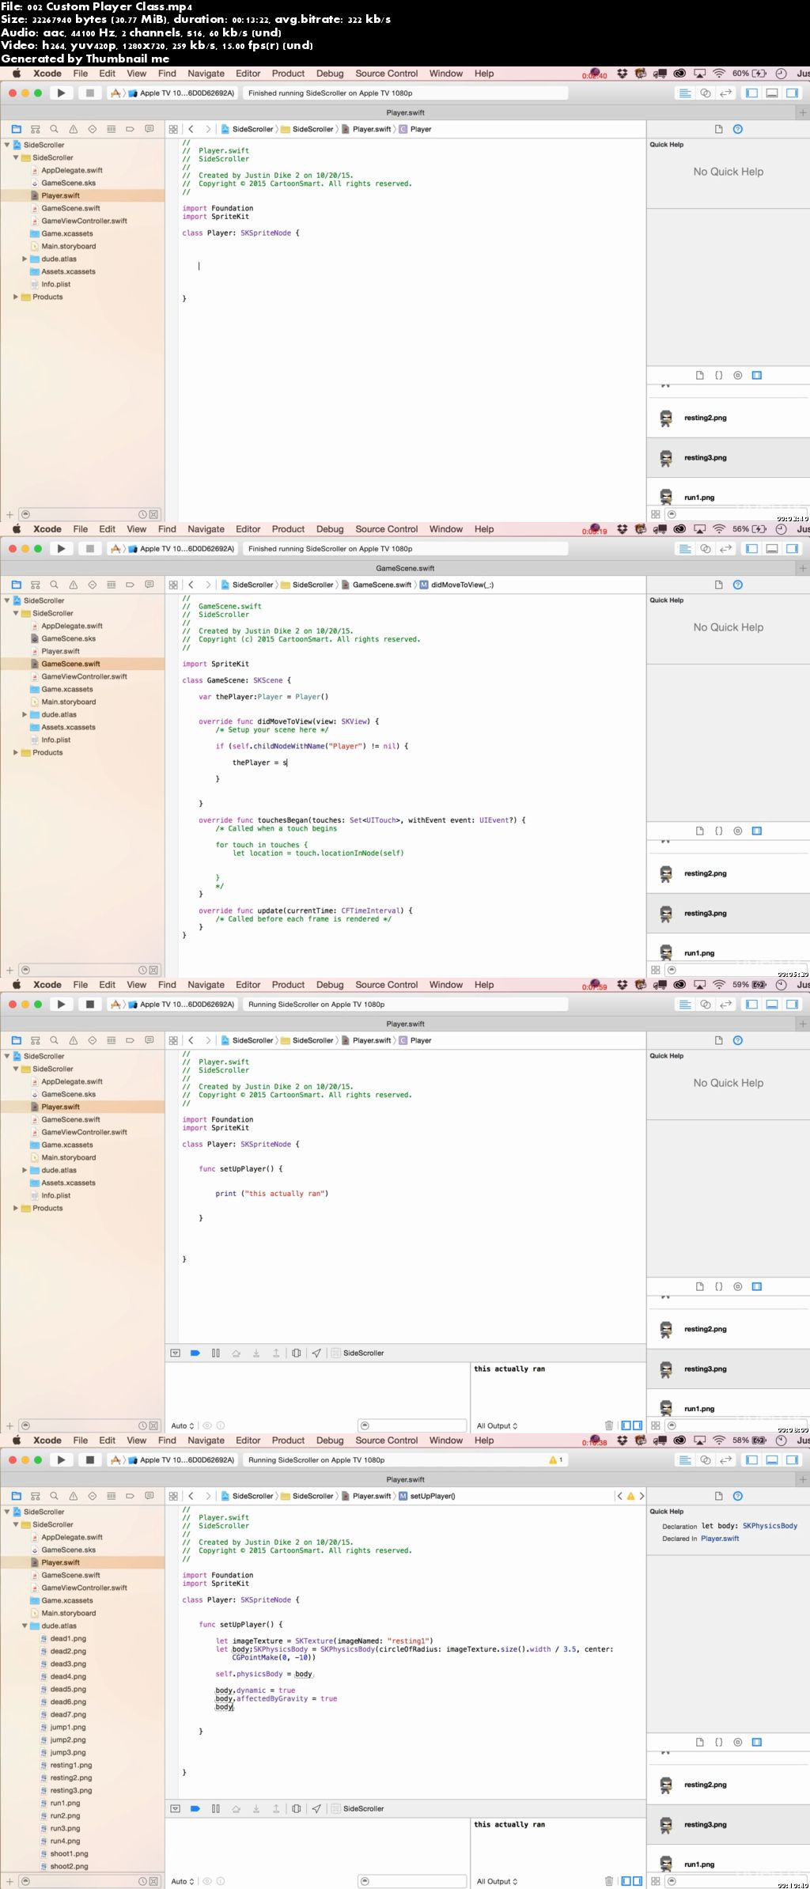Hide the debug area below the print statement code
This screenshot has height=1889, width=810.
coord(175,1353)
